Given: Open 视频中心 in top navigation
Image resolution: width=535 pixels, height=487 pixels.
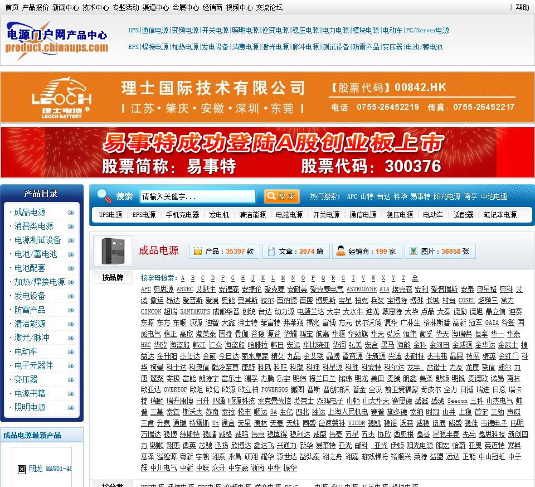Looking at the screenshot, I should coord(240,7).
